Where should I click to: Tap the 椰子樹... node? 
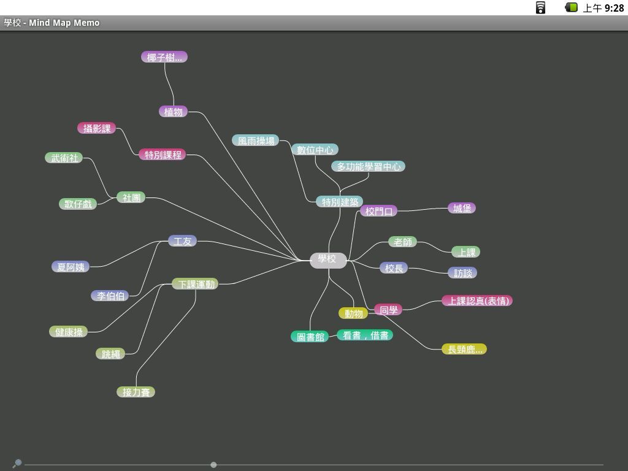click(164, 57)
